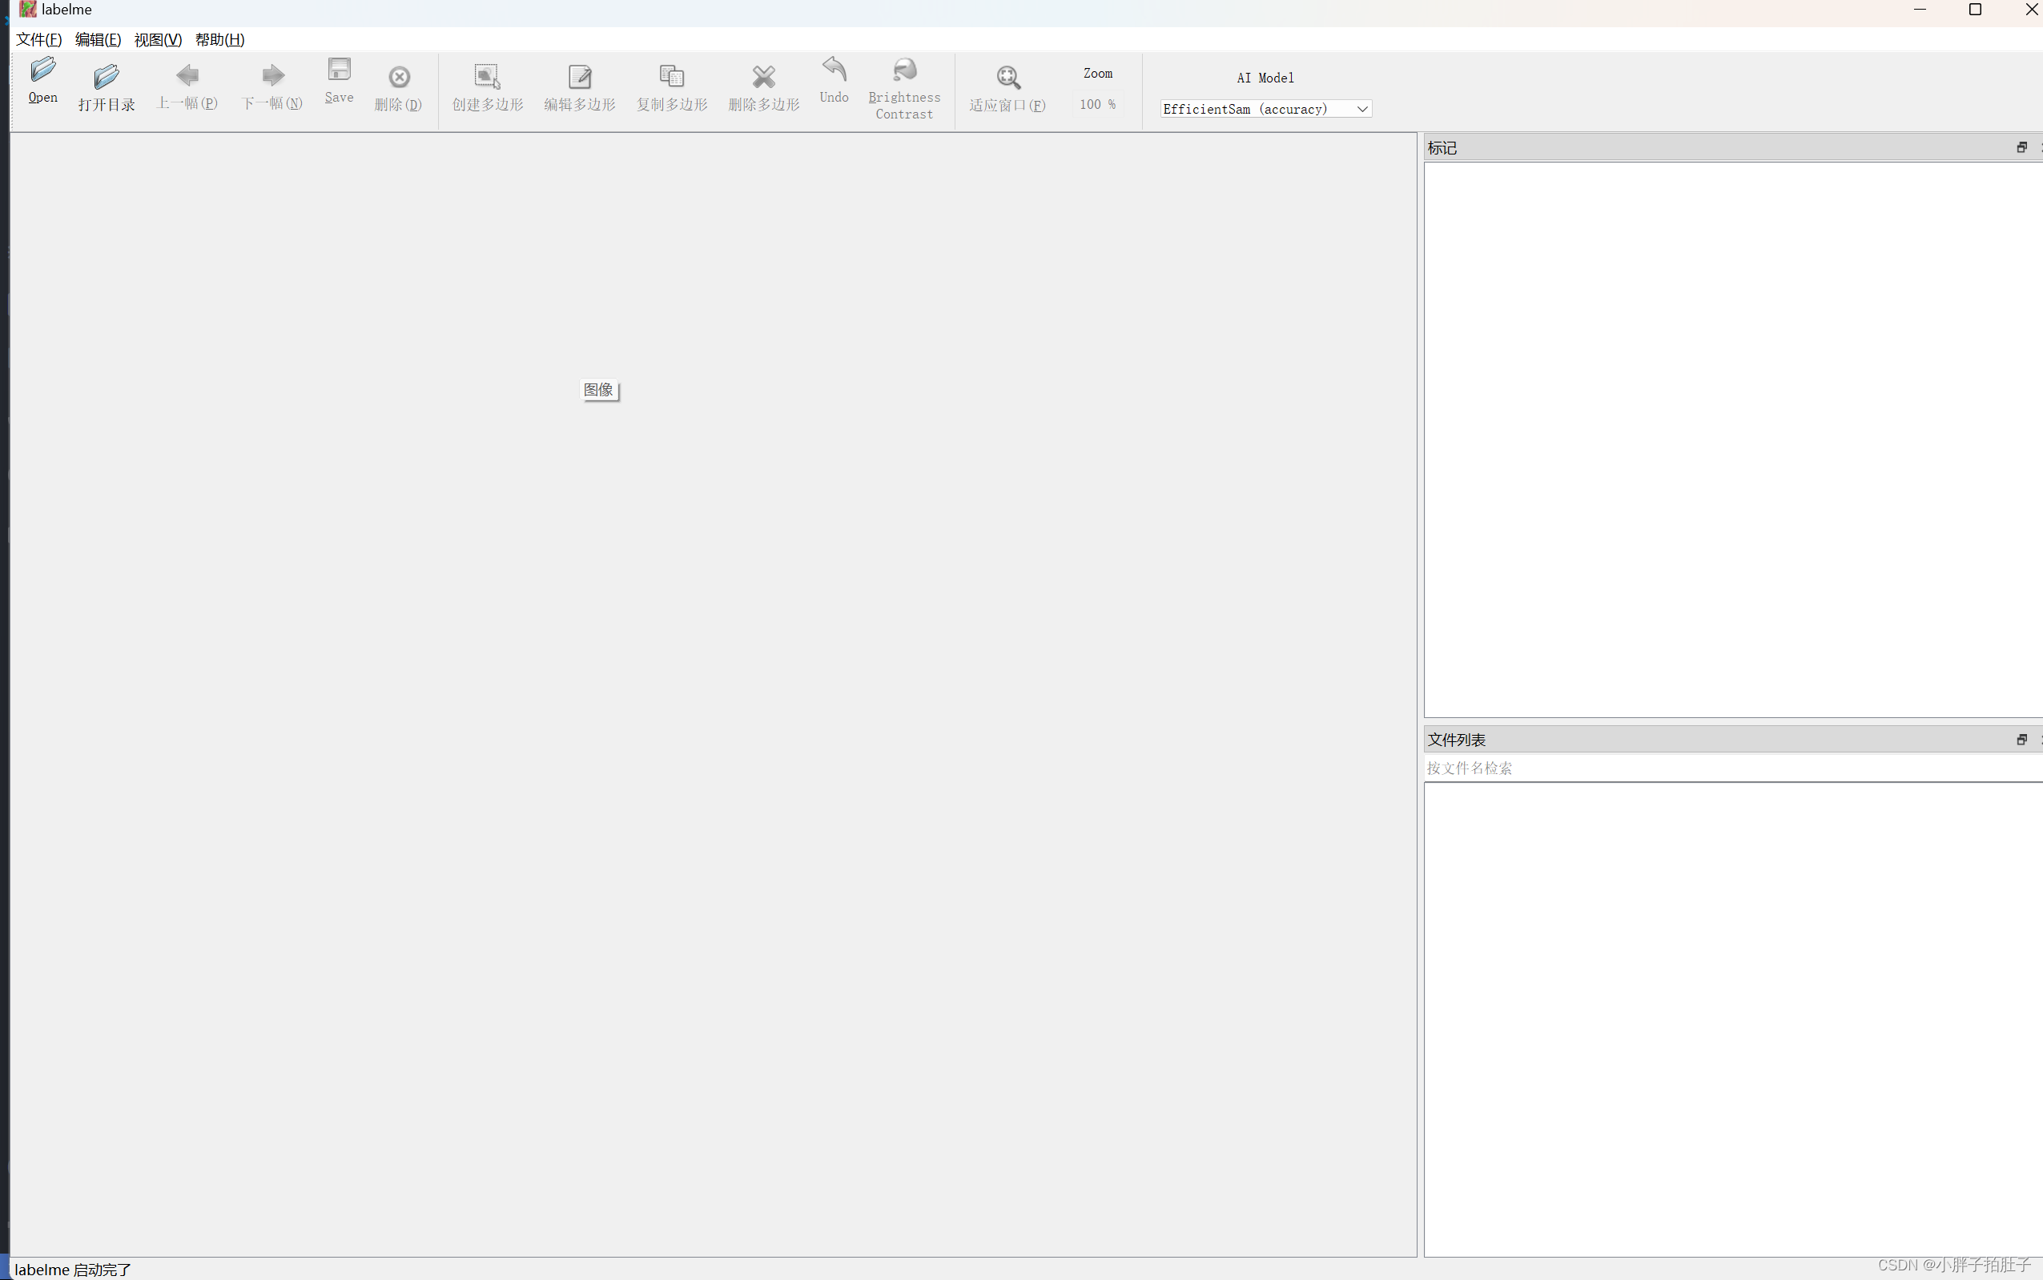Screen dimensions: 2043x1280
Task: Select the 打开目录 (open directory) tool
Action: [x=106, y=85]
